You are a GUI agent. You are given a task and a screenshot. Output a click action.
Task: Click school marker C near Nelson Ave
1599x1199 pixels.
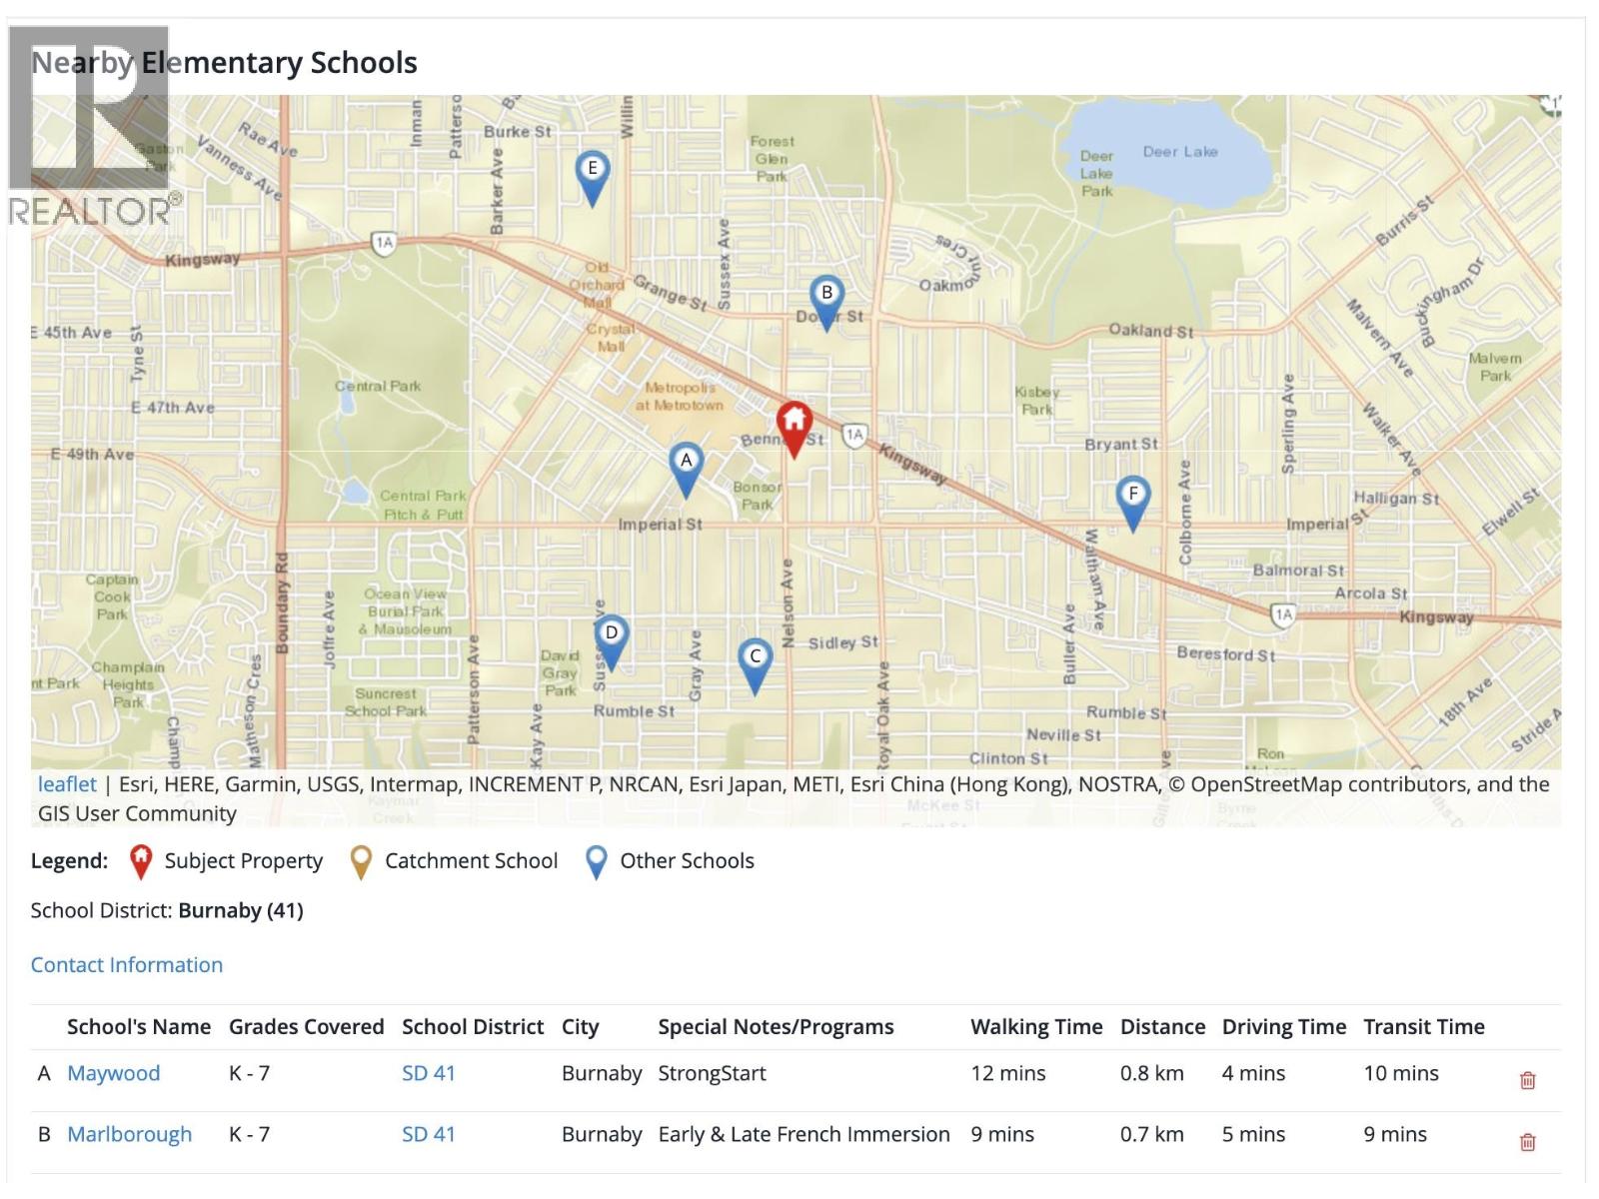coord(755,661)
